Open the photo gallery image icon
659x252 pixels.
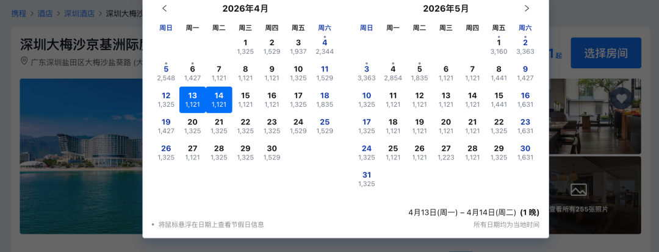[x=578, y=190]
